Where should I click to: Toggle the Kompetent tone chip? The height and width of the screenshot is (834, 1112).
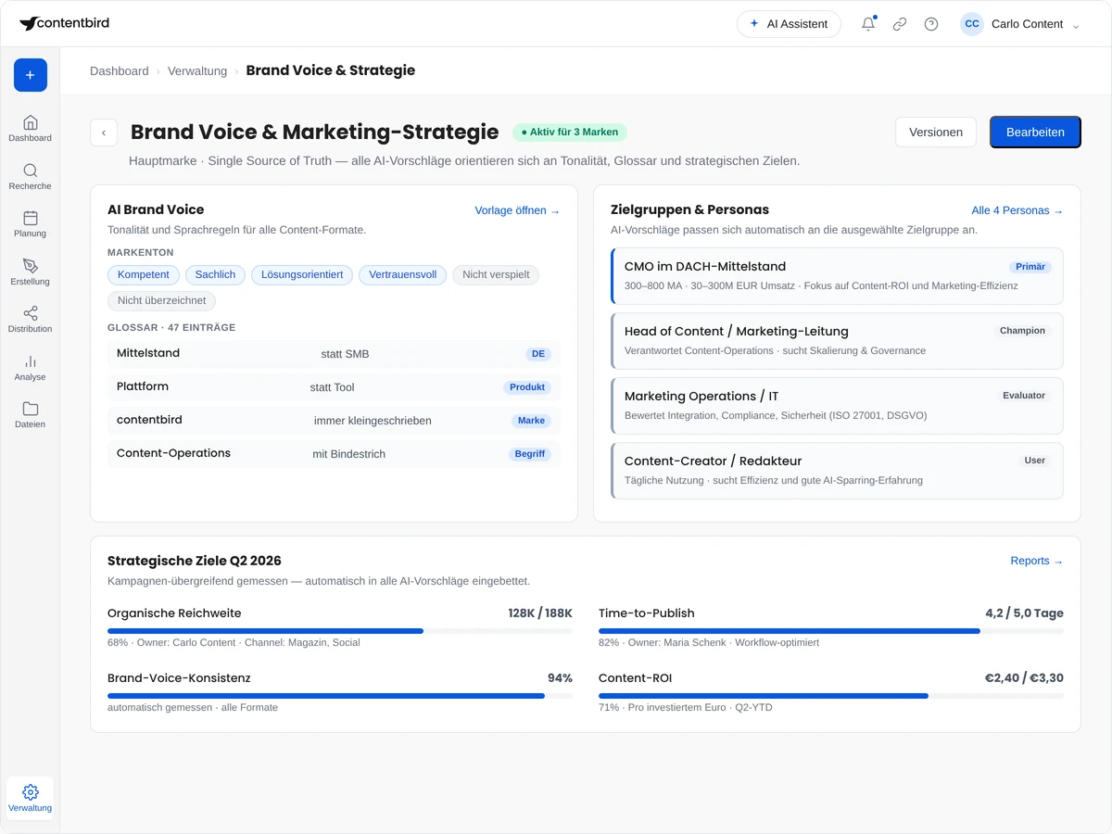point(144,274)
